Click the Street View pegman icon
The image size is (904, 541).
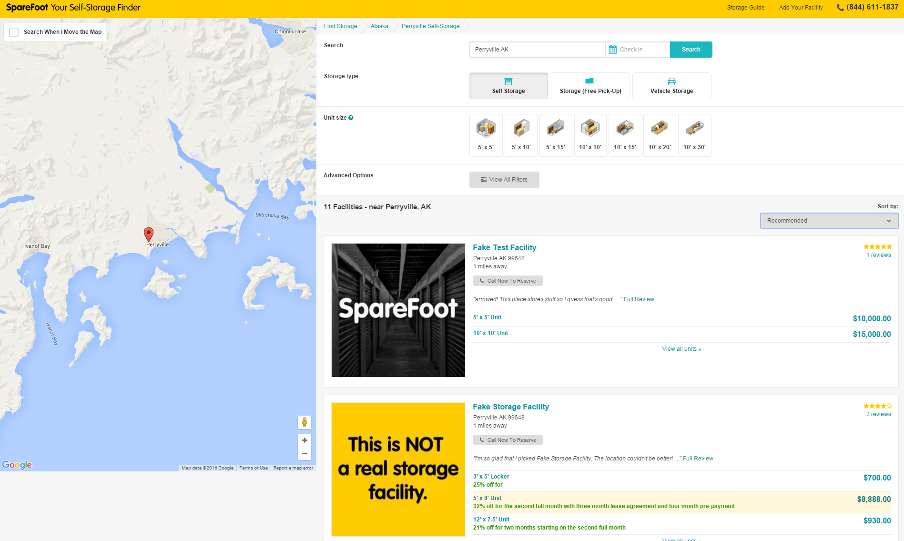(305, 422)
